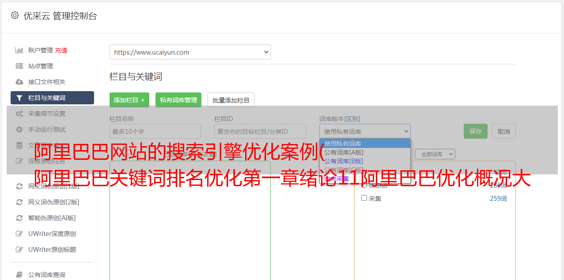This screenshot has width=564, height=280.
Task: Click the book icon of 公有词库查询
Action: click(x=19, y=275)
